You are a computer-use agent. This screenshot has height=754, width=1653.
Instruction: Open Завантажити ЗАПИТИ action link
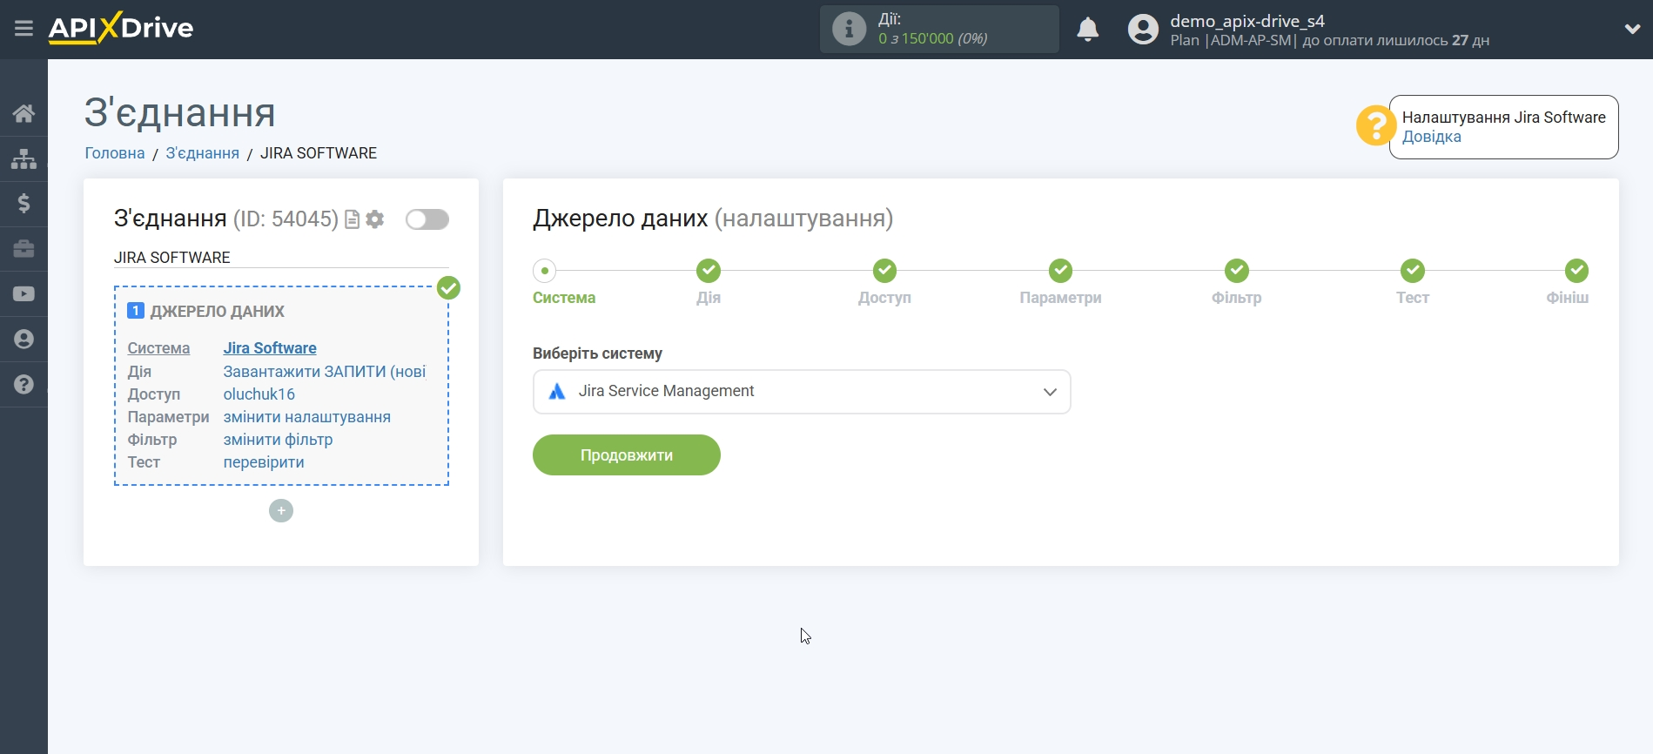[x=325, y=372]
